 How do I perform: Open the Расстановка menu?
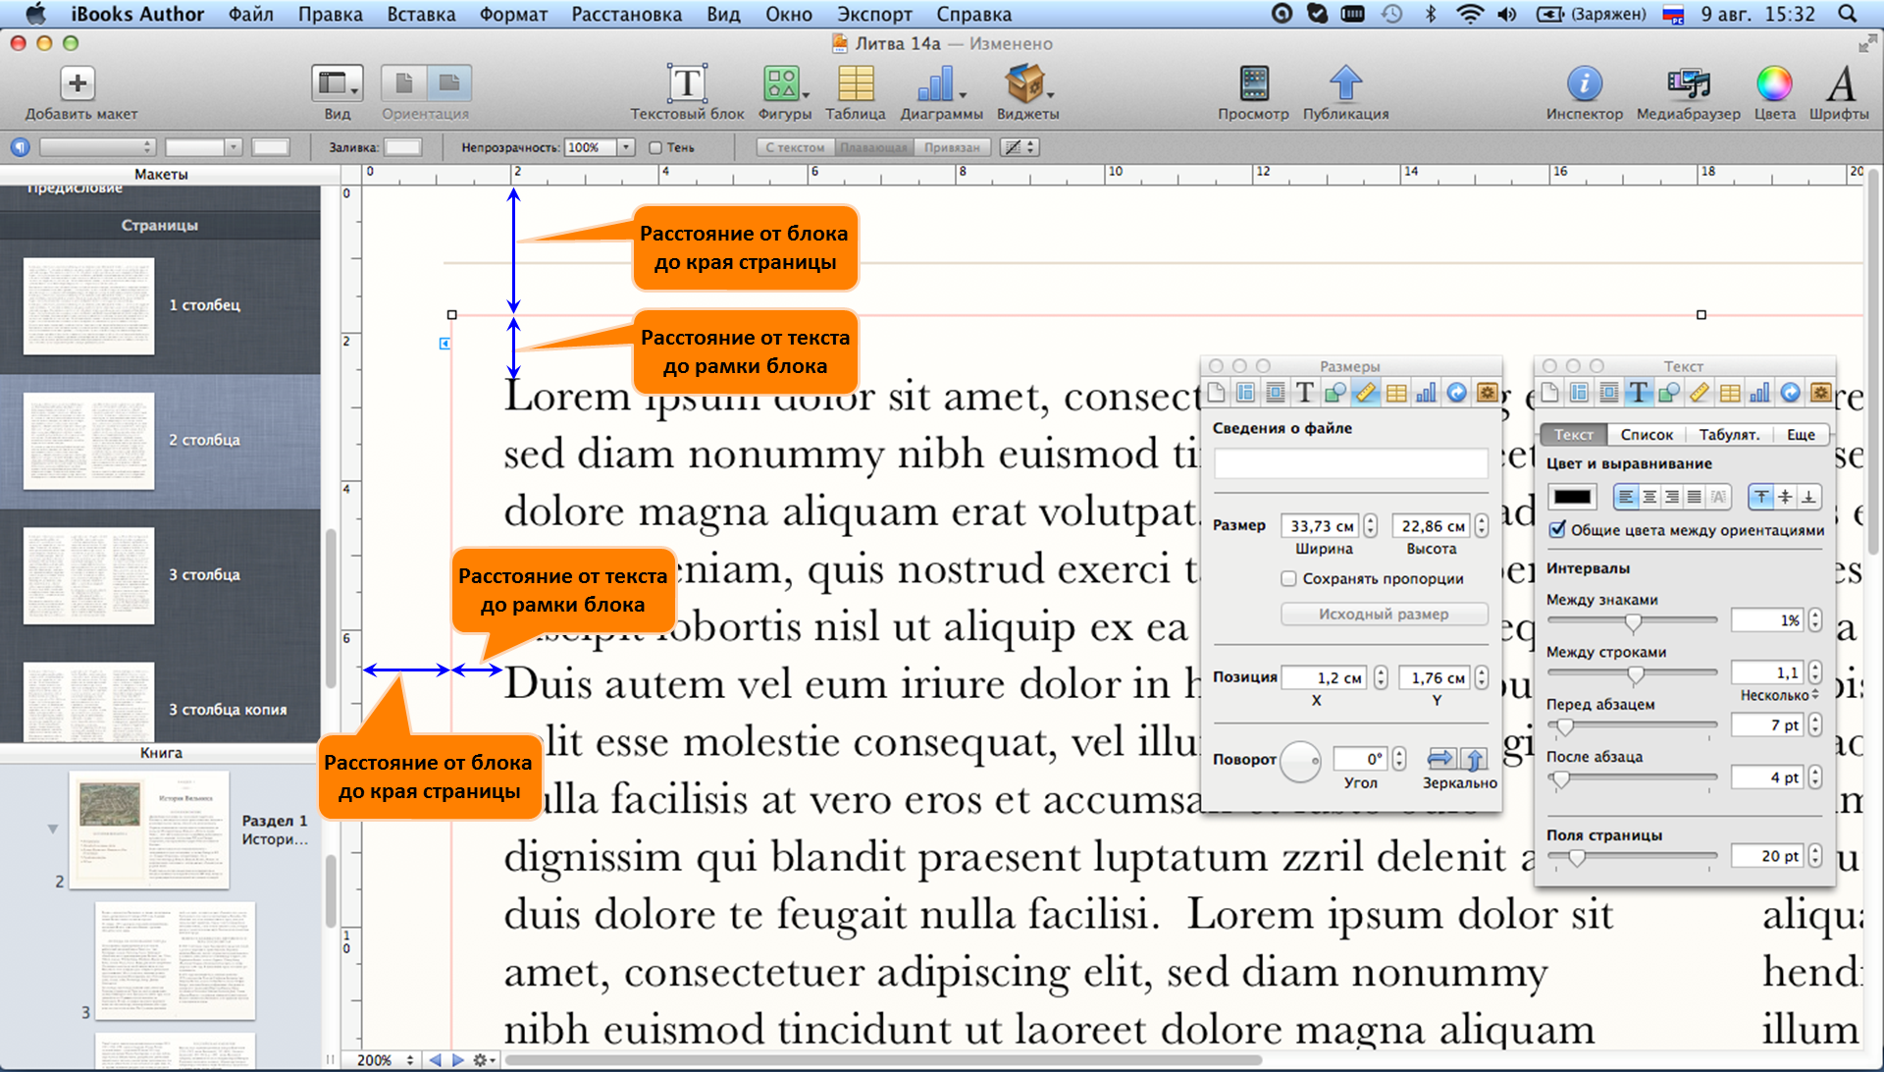point(626,14)
